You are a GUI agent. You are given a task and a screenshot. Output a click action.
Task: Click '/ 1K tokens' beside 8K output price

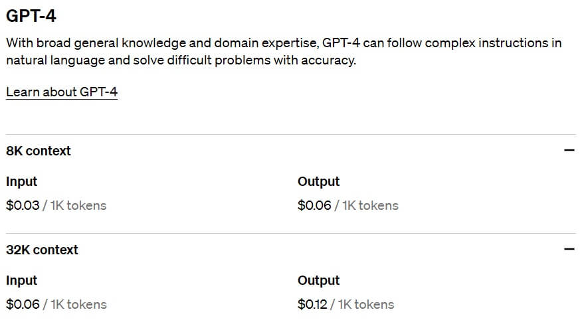367,205
